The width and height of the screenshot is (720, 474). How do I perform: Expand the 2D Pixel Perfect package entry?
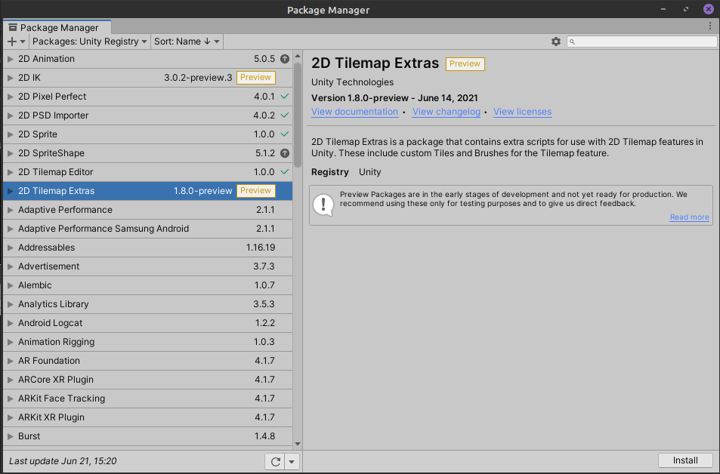[10, 97]
